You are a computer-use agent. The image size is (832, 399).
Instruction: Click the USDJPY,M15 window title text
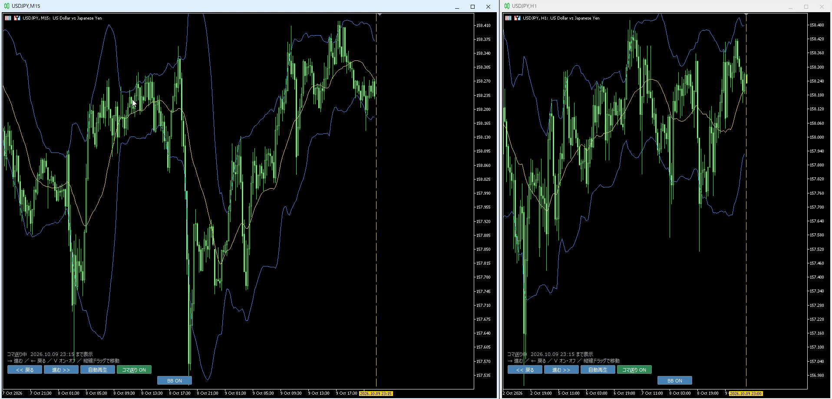(26, 6)
